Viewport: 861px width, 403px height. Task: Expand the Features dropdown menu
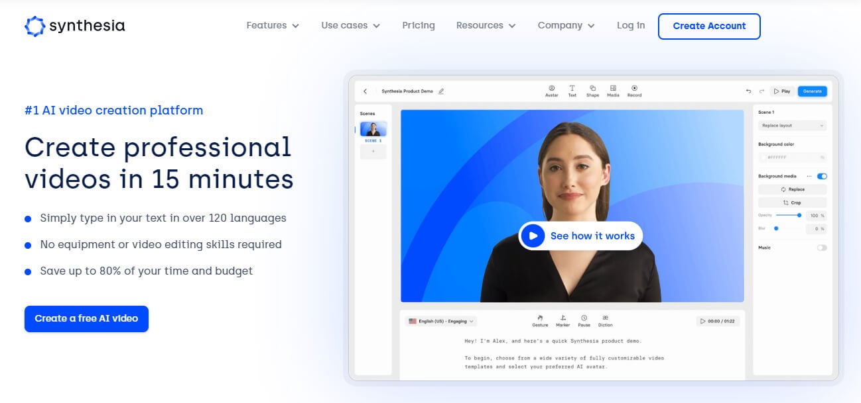(272, 26)
